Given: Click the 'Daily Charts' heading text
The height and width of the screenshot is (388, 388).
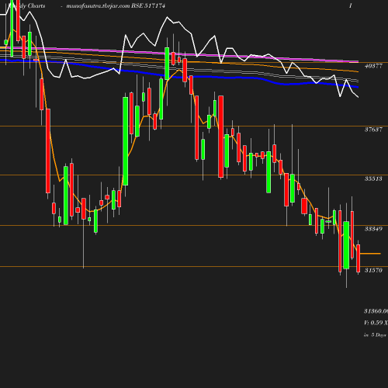Looking at the screenshot, I should (27, 5).
